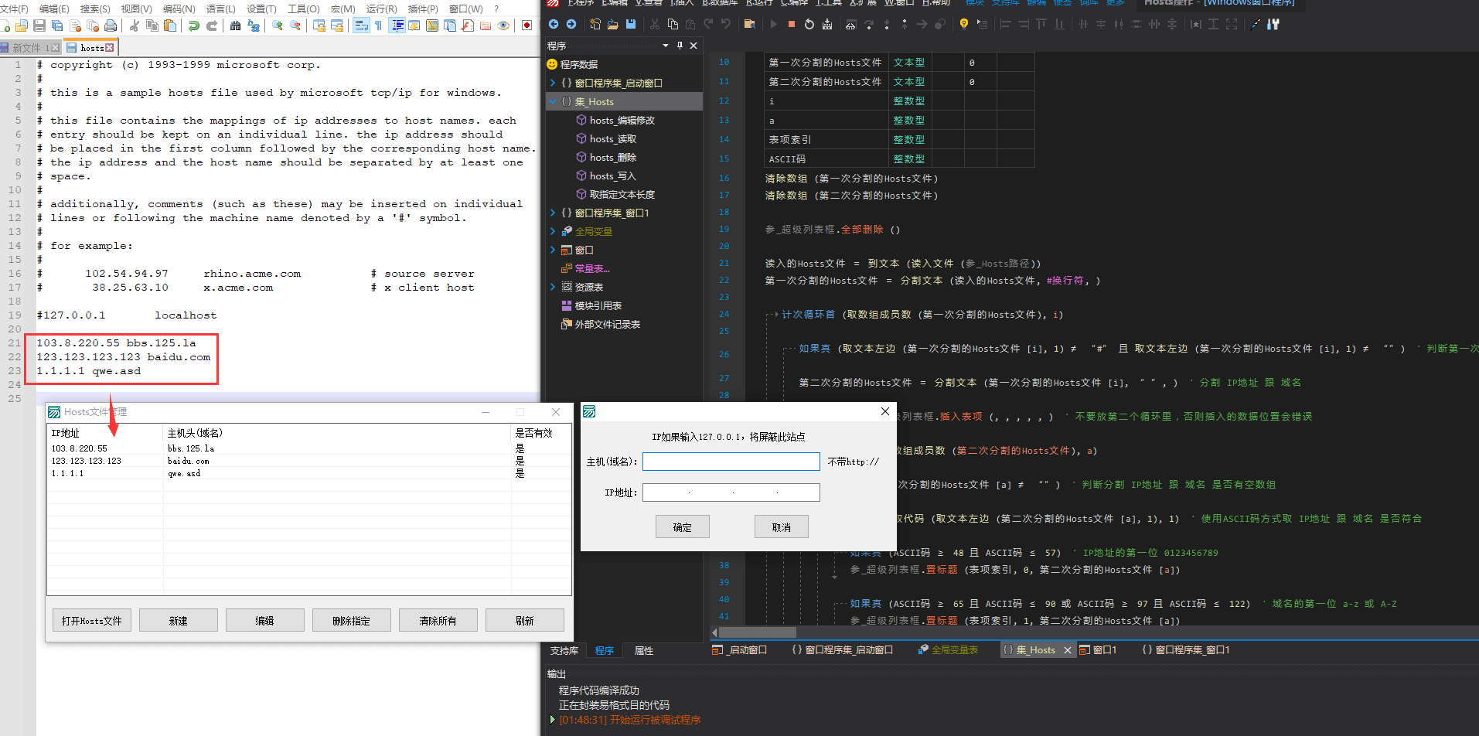Click the 主机(域名) input field
The width and height of the screenshot is (1479, 736).
click(x=731, y=462)
